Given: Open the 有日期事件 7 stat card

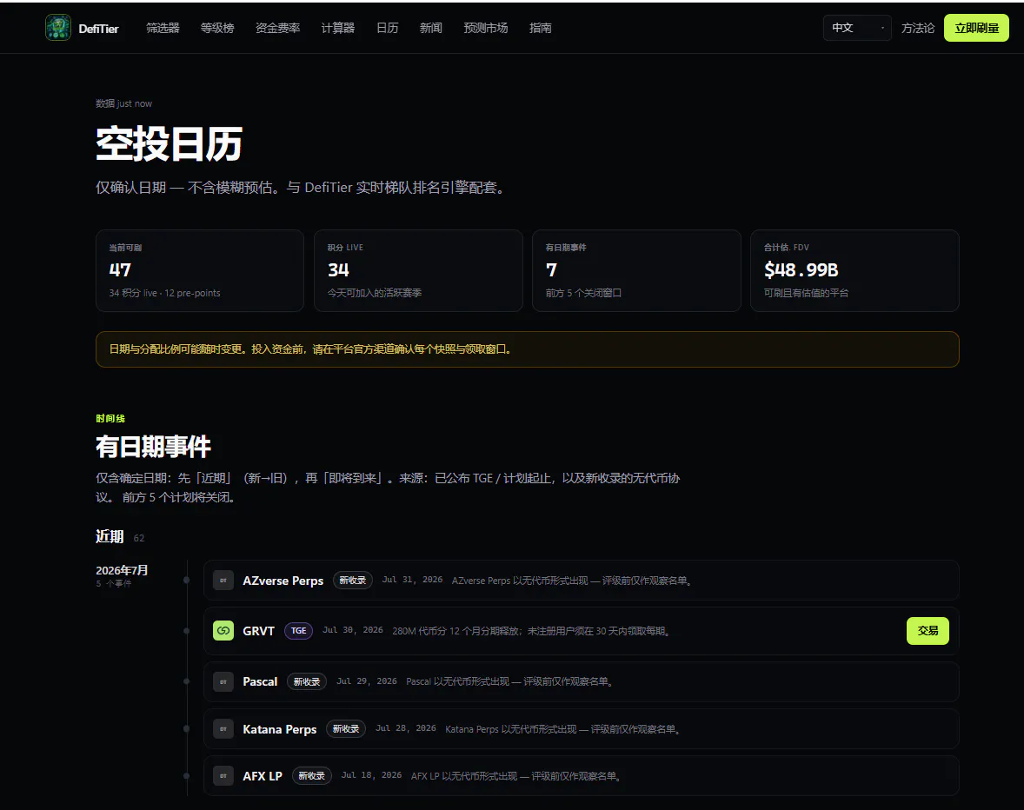Looking at the screenshot, I should click(x=636, y=270).
